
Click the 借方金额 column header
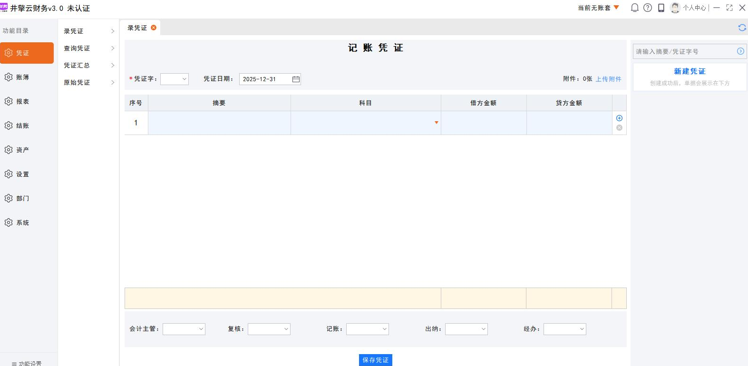pos(484,103)
